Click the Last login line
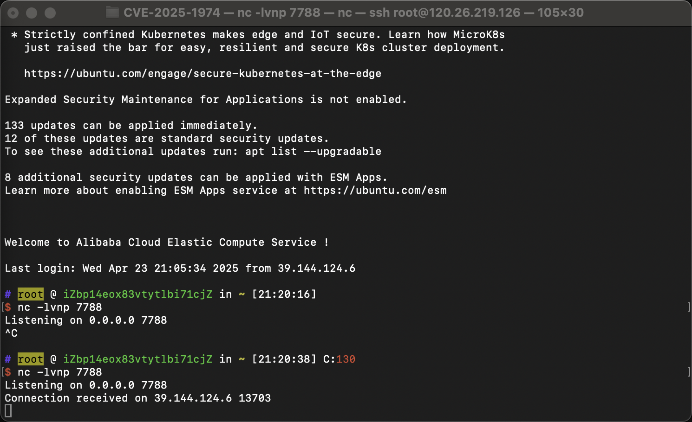The width and height of the screenshot is (692, 422). point(180,268)
